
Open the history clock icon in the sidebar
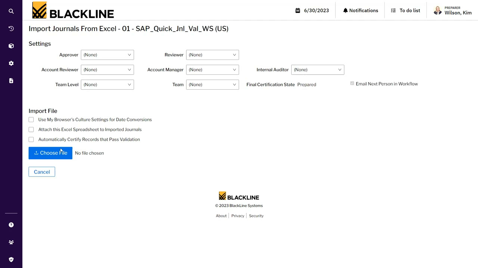(11, 29)
